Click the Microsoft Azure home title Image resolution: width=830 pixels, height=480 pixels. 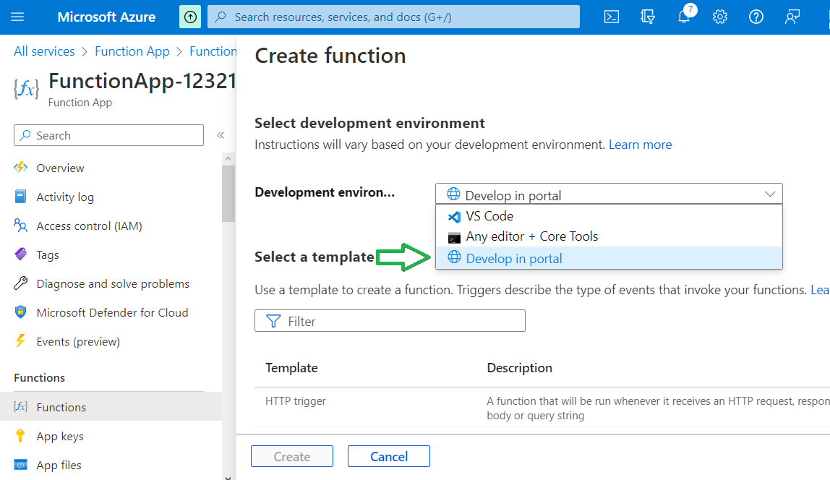click(106, 17)
